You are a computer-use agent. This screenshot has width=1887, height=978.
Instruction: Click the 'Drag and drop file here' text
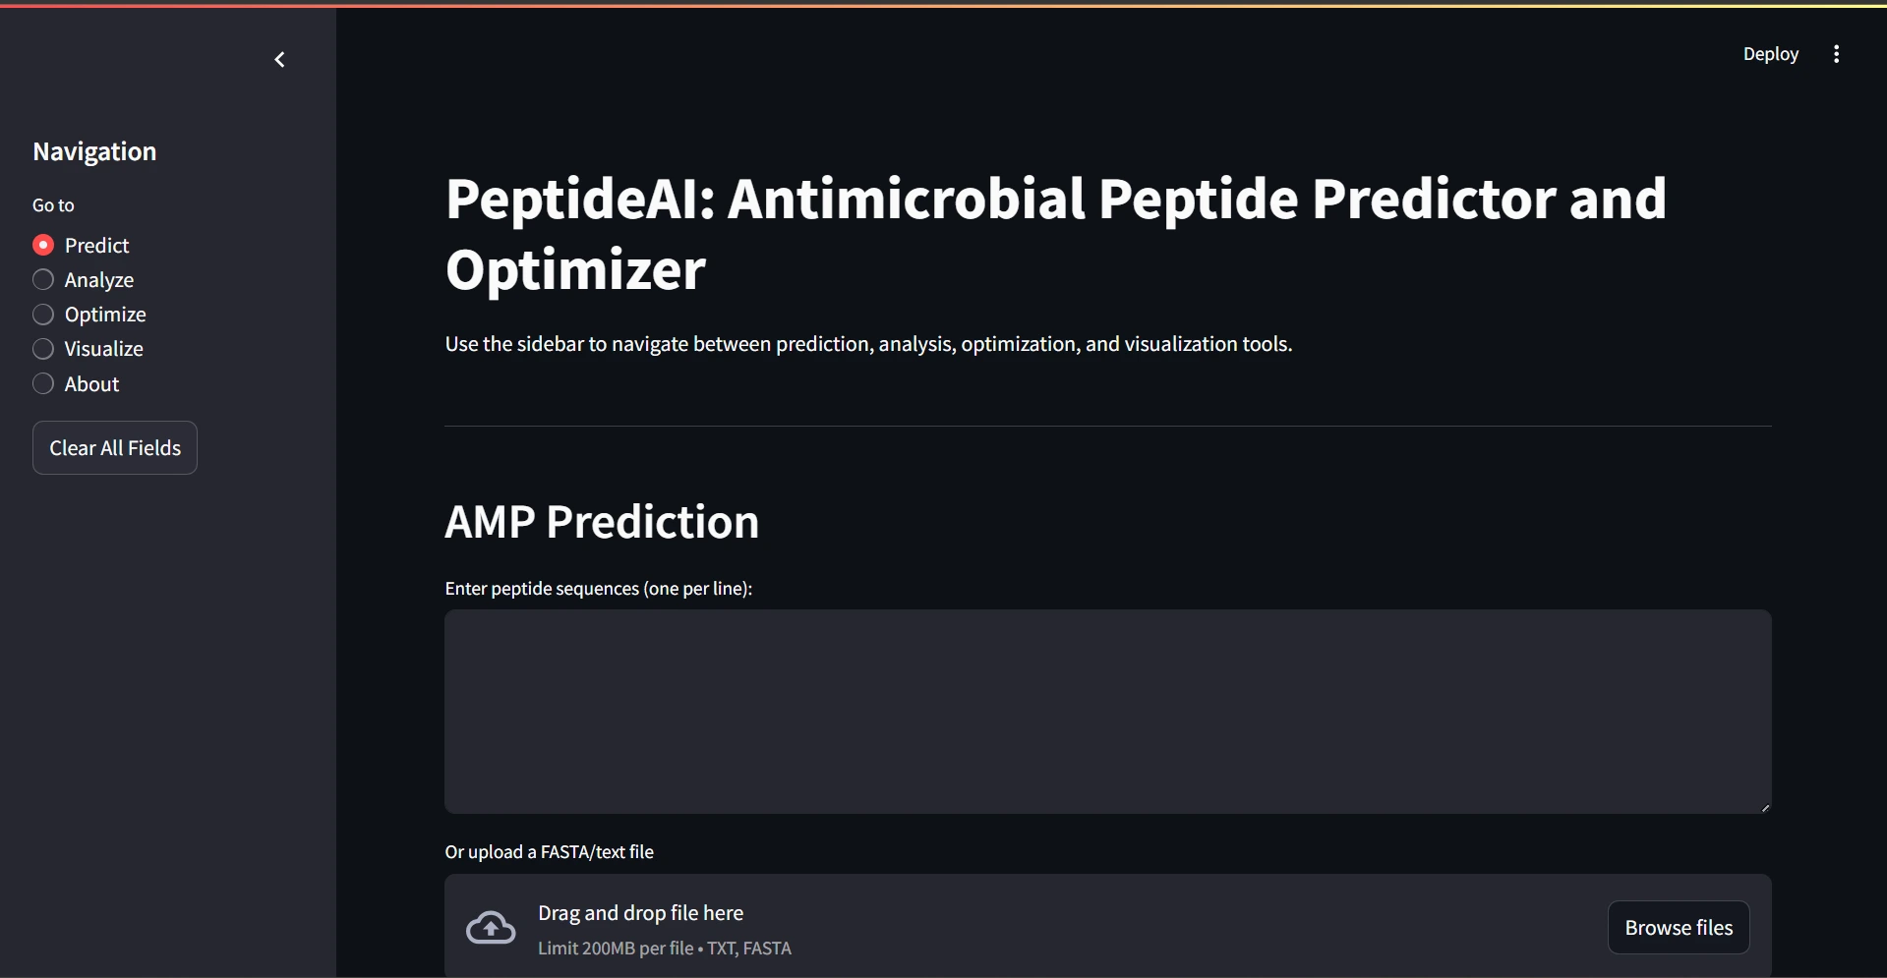click(x=640, y=913)
